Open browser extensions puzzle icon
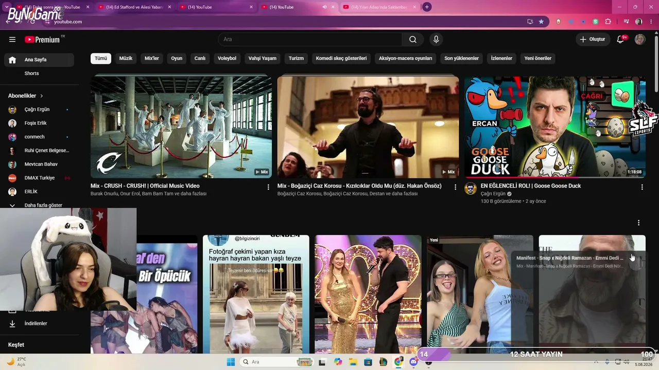Viewport: 659px width, 370px height. [608, 22]
